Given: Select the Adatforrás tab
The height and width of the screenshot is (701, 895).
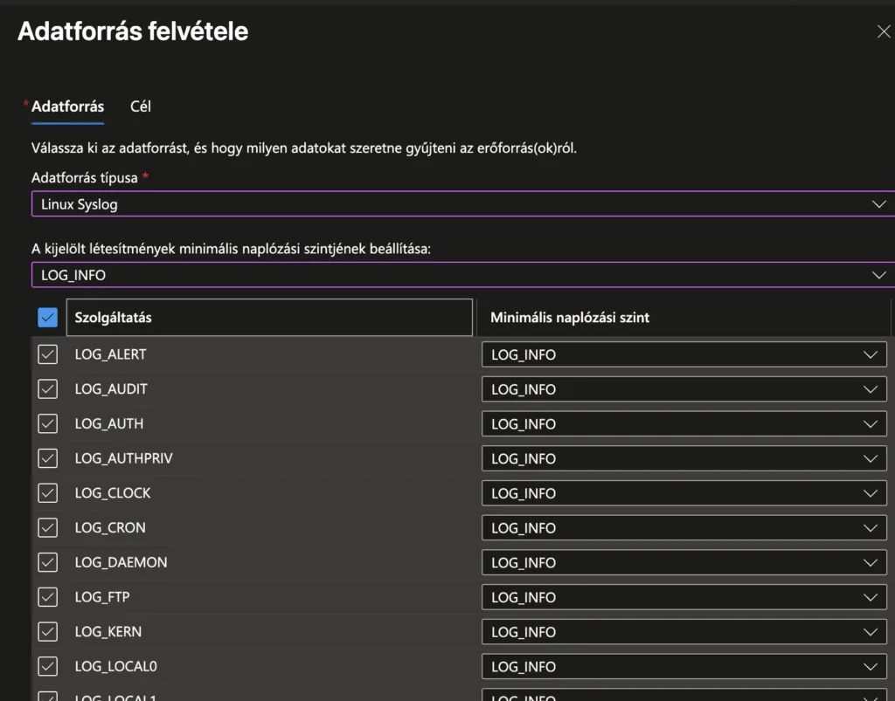Looking at the screenshot, I should (67, 107).
